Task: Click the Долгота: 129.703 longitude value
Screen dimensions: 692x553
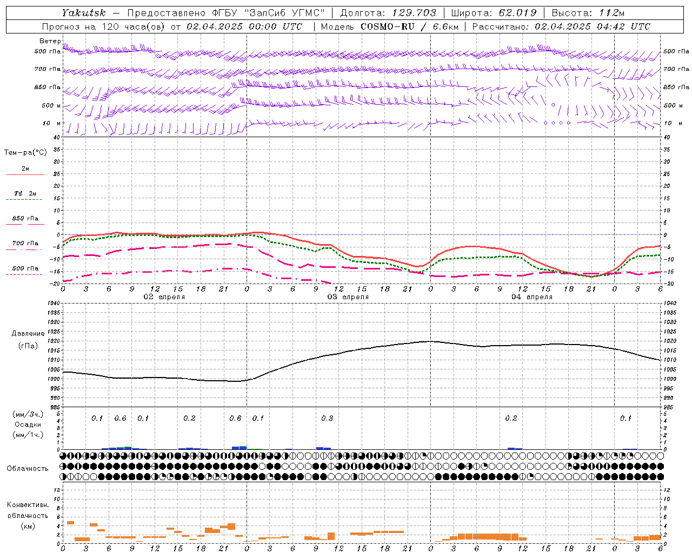Action: pos(388,13)
